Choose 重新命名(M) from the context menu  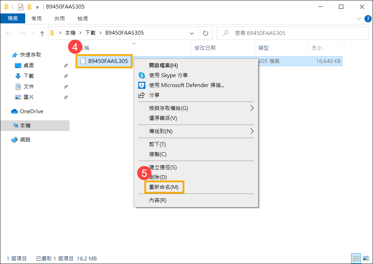pyautogui.click(x=164, y=187)
